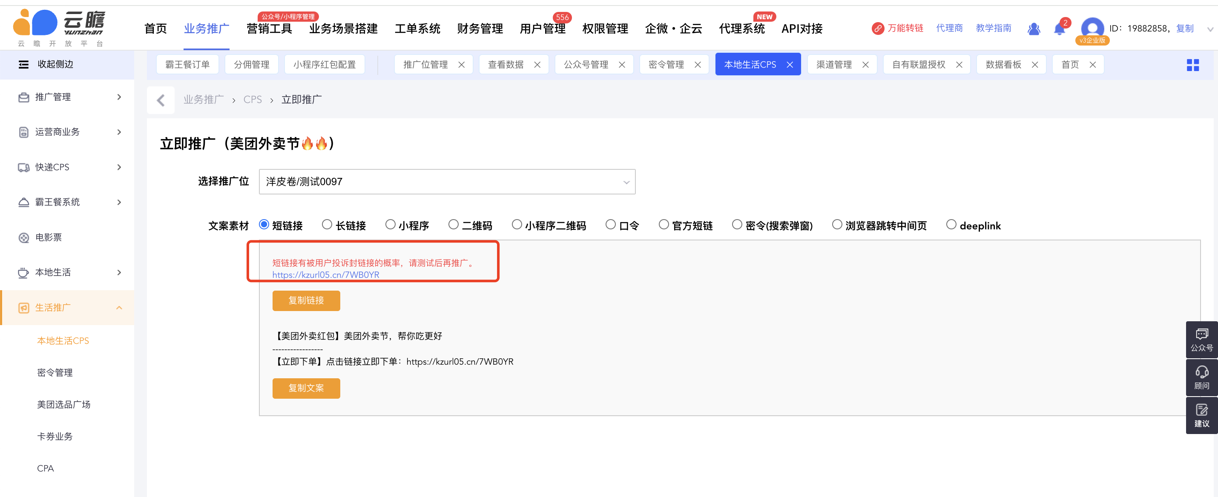Collapse sidebar via 收起侧边 icon
This screenshot has height=497, width=1218.
[x=23, y=64]
